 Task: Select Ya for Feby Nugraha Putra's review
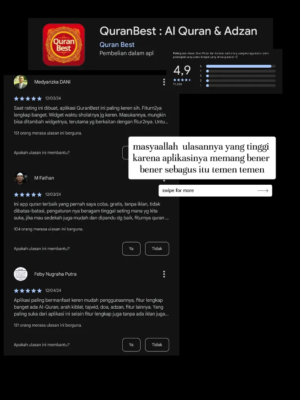131,345
